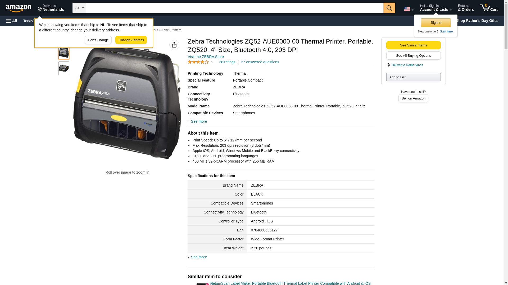Select the second printer thumbnail

coord(63,68)
